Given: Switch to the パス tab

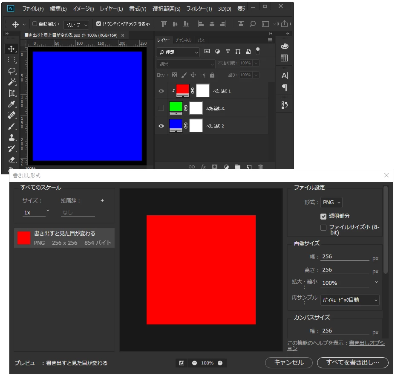Looking at the screenshot, I should [x=201, y=40].
